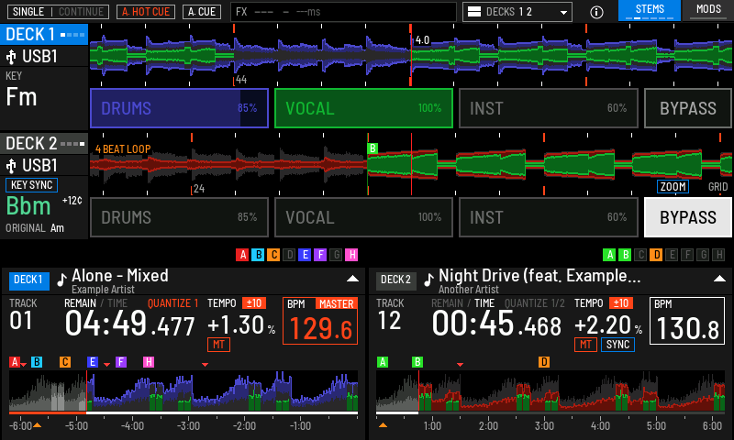The width and height of the screenshot is (734, 440).
Task: Toggle SINGLE / CONTINUE play mode
Action: pyautogui.click(x=58, y=12)
